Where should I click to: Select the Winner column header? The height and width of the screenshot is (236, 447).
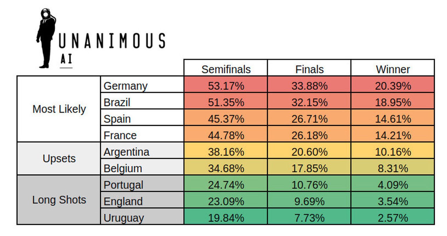[393, 69]
